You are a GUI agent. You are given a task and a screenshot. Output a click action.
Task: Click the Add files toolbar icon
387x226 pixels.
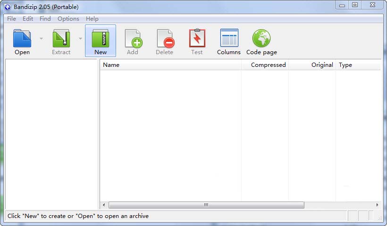pyautogui.click(x=133, y=39)
